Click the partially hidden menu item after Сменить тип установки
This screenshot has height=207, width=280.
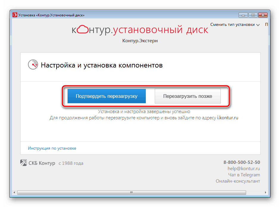266,25
